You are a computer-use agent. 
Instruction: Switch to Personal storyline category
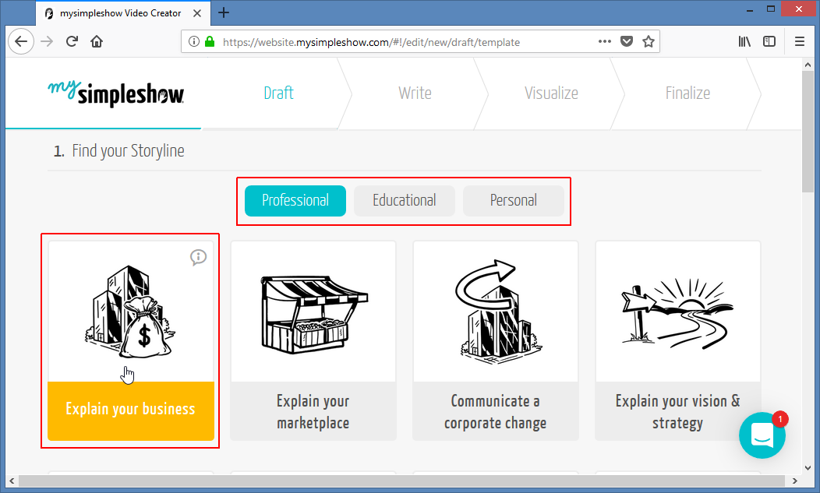click(513, 201)
